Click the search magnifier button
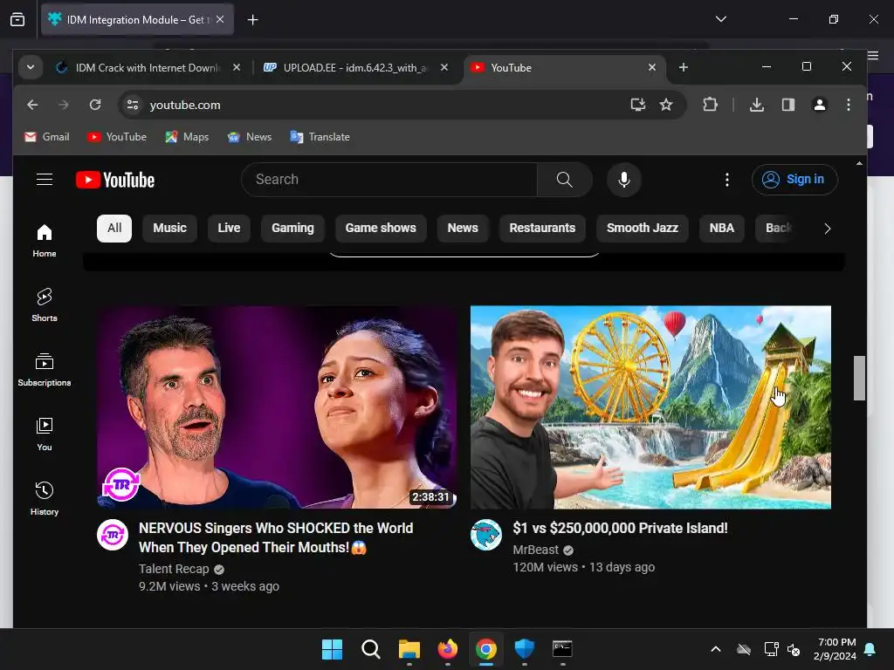This screenshot has width=894, height=670. [565, 180]
